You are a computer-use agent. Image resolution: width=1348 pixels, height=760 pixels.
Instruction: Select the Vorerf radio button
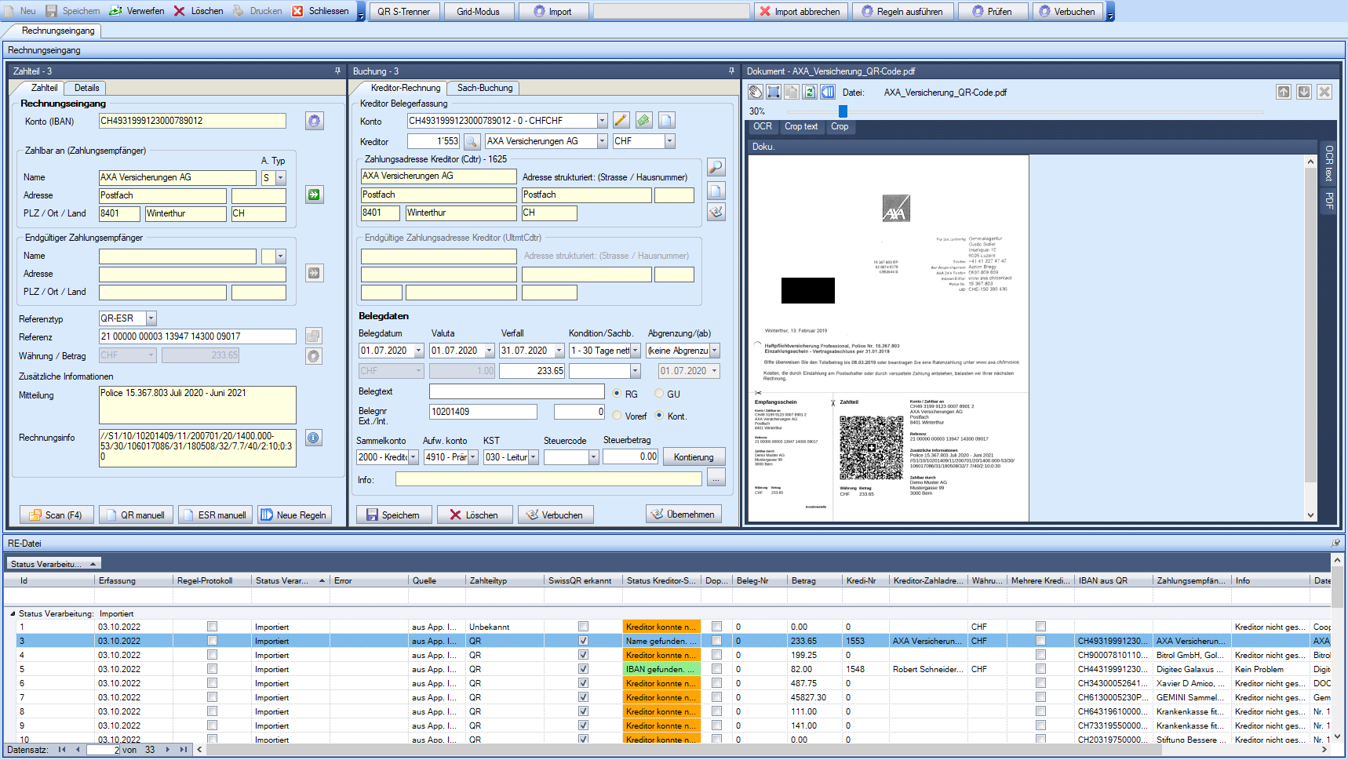(617, 416)
